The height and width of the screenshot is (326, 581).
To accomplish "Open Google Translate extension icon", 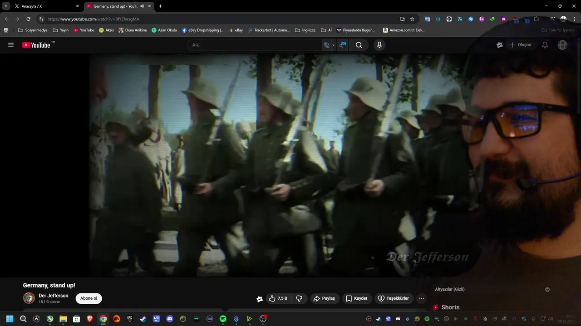I will [427, 19].
